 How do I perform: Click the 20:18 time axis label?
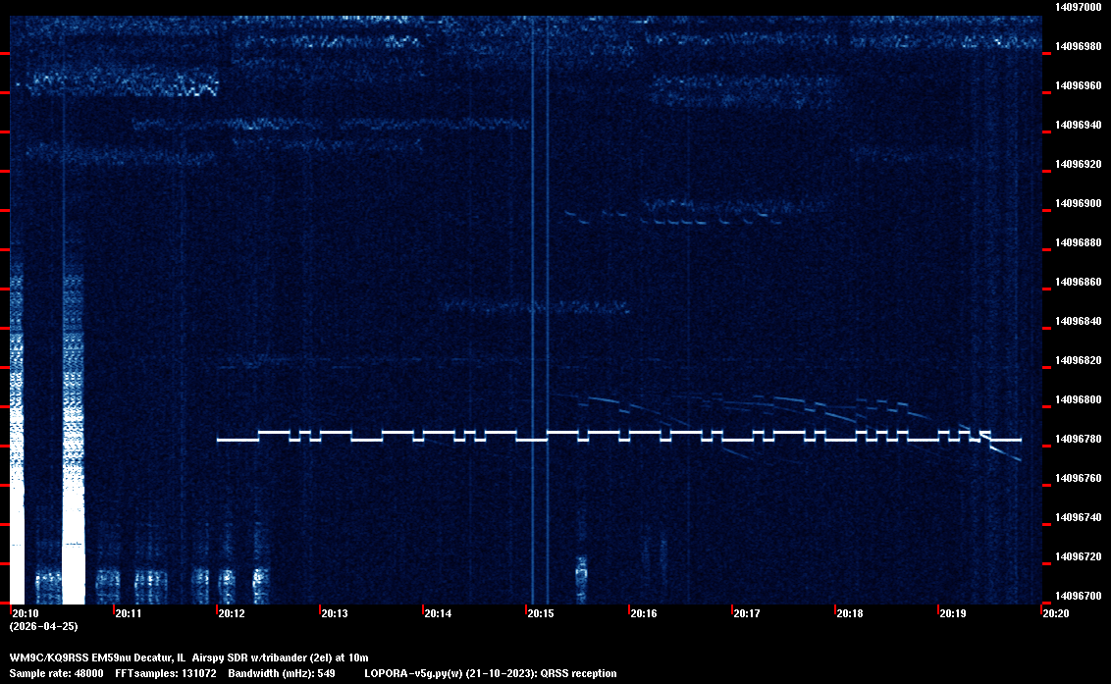(x=850, y=613)
